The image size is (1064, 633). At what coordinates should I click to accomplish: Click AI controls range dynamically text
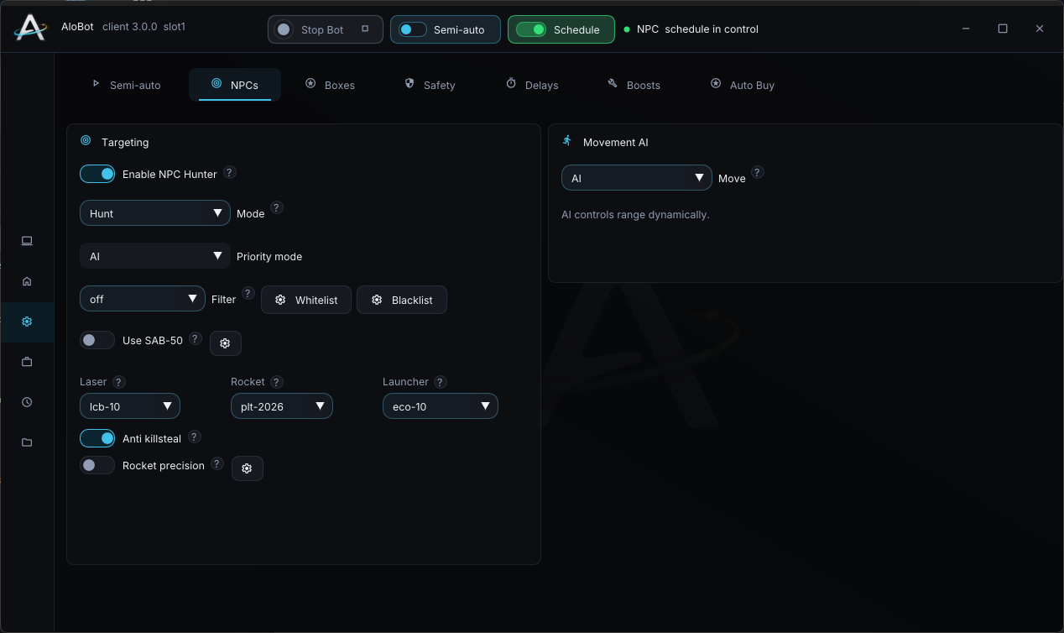[635, 215]
